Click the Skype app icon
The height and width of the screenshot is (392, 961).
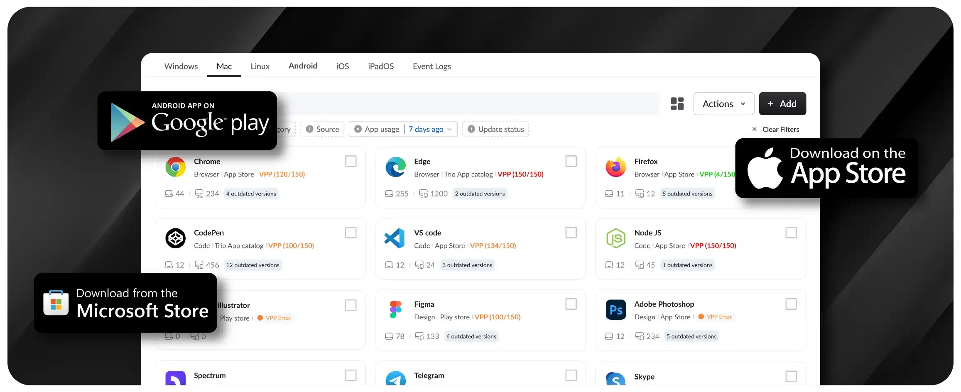[x=616, y=379]
